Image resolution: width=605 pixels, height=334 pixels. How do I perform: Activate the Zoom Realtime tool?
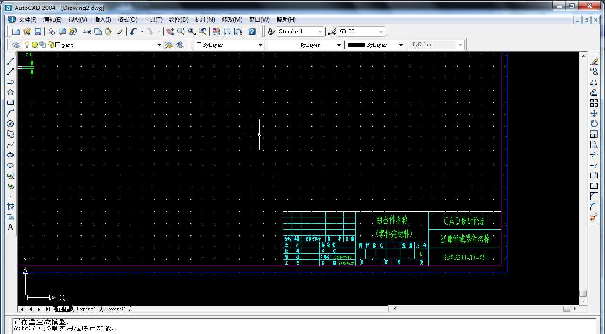181,32
